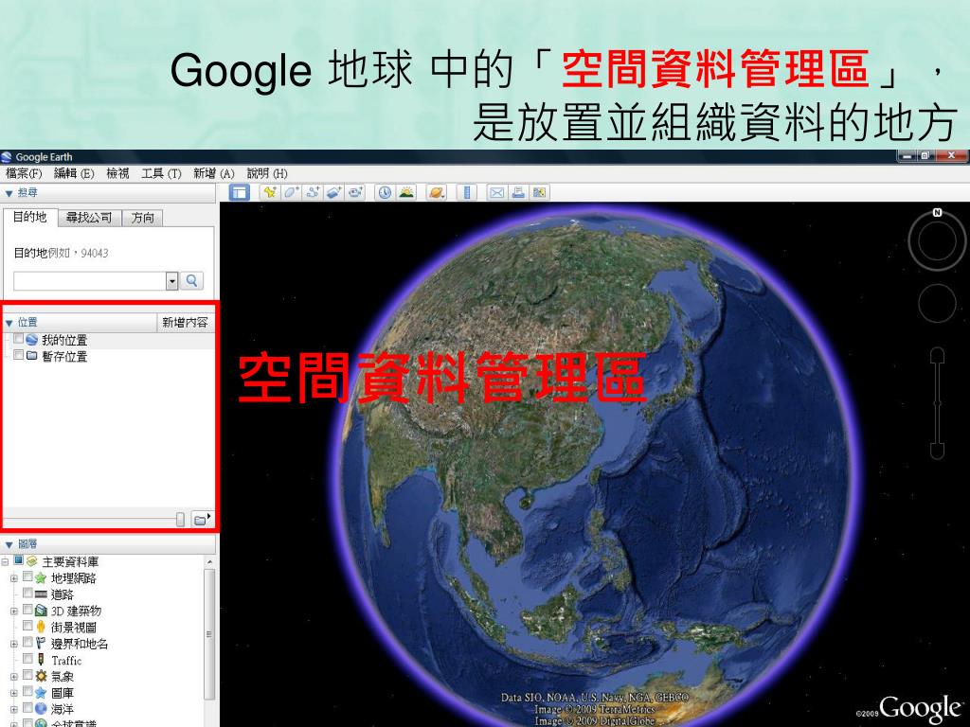Enable the 道路 layer checkbox

(27, 593)
